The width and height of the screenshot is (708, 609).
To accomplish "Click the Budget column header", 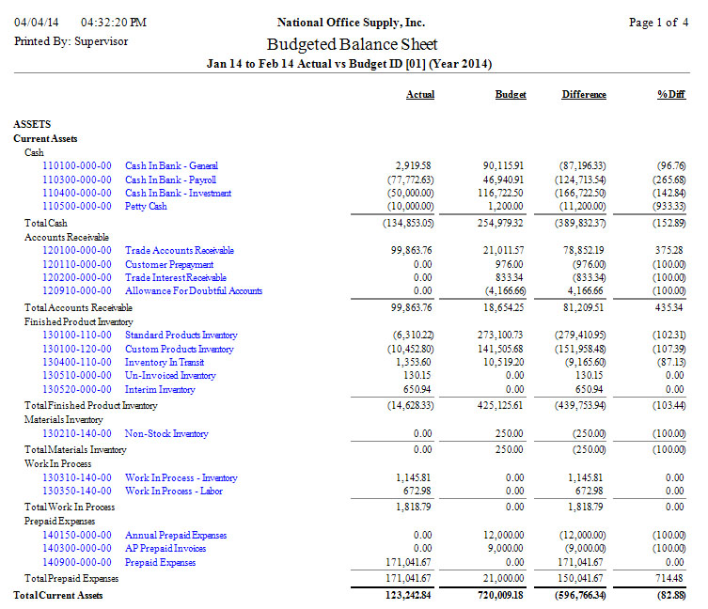I will pos(510,95).
